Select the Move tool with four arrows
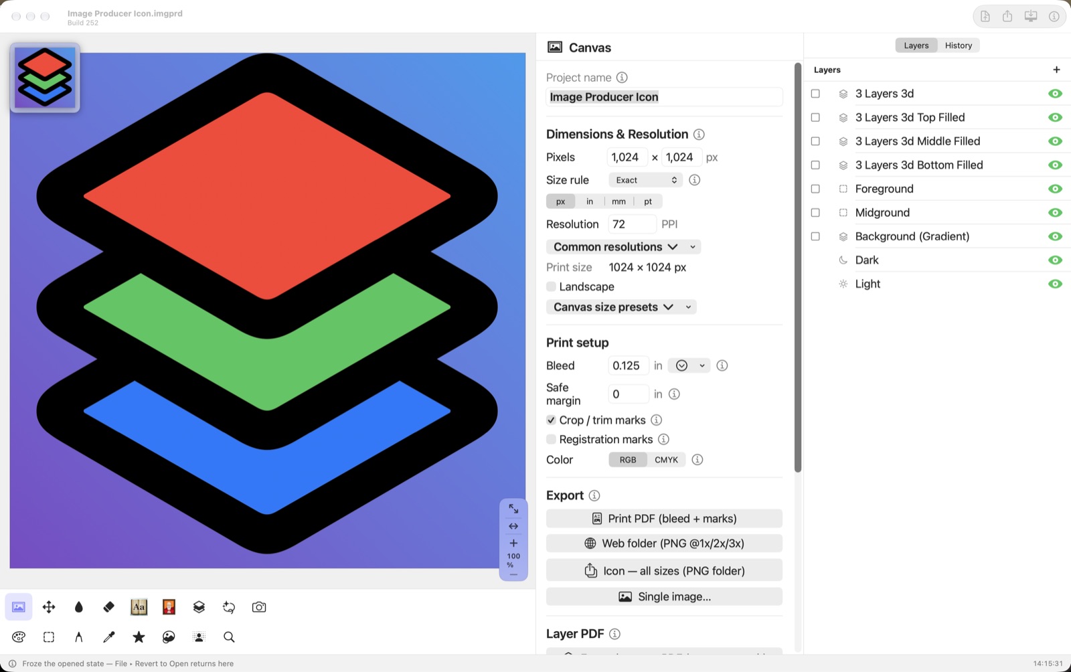 (49, 607)
